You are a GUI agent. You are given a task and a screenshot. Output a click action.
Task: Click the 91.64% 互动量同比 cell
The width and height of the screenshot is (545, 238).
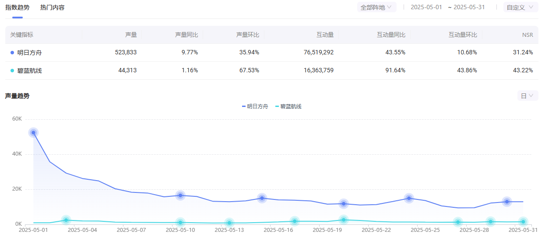click(x=395, y=71)
